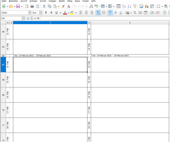Open the Tabelle menu
Screen dimensions: 170x142
[62, 1]
